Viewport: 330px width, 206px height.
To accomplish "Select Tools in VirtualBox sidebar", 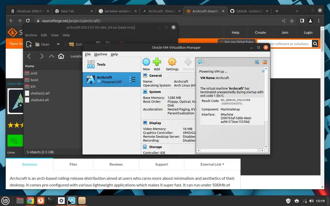I will (x=112, y=64).
